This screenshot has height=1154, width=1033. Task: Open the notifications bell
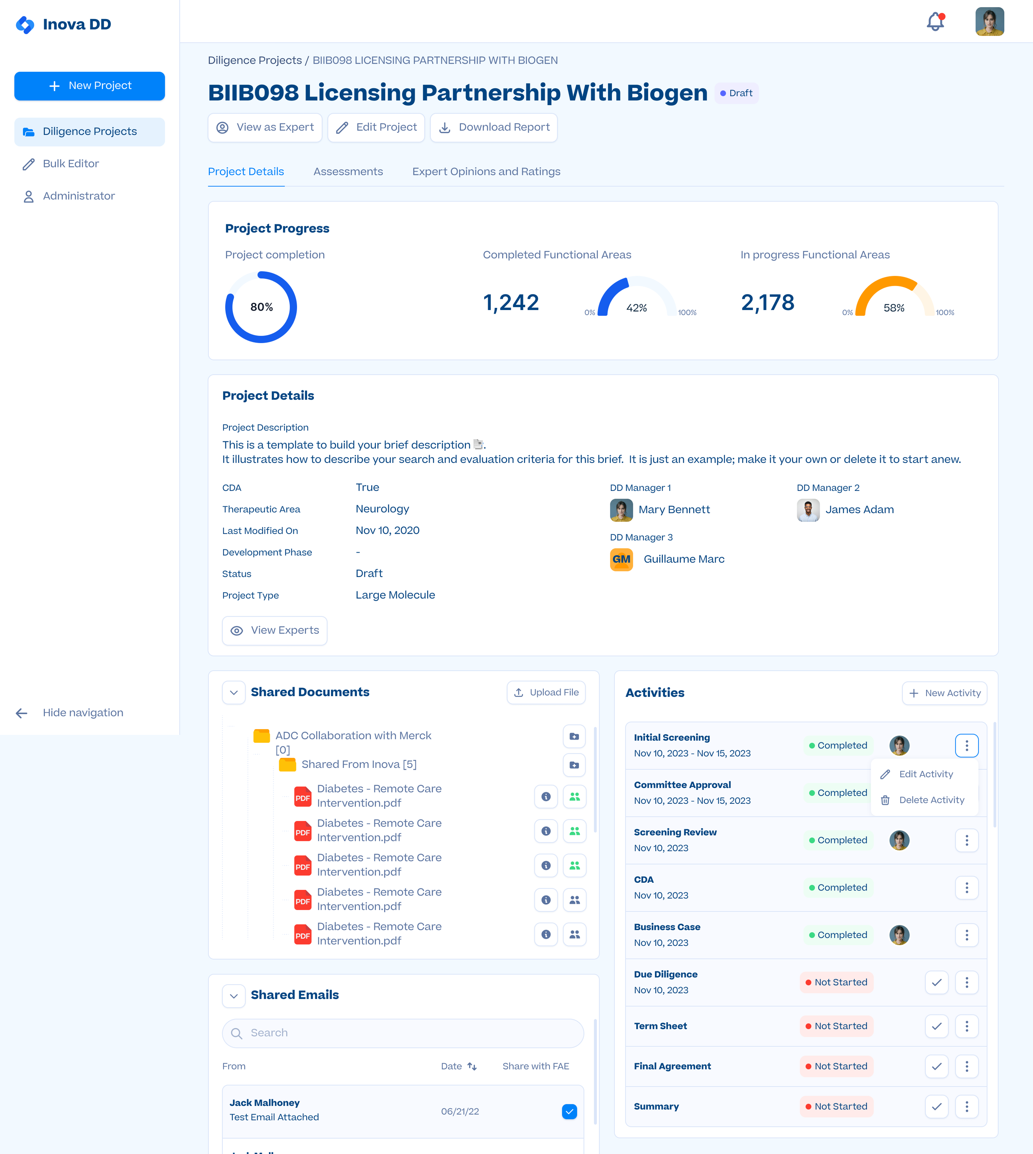935,22
